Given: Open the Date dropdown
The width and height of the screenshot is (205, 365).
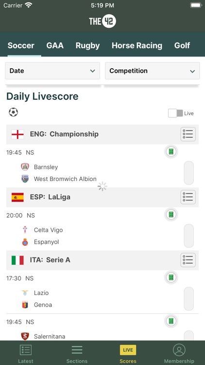Looking at the screenshot, I should [52, 71].
